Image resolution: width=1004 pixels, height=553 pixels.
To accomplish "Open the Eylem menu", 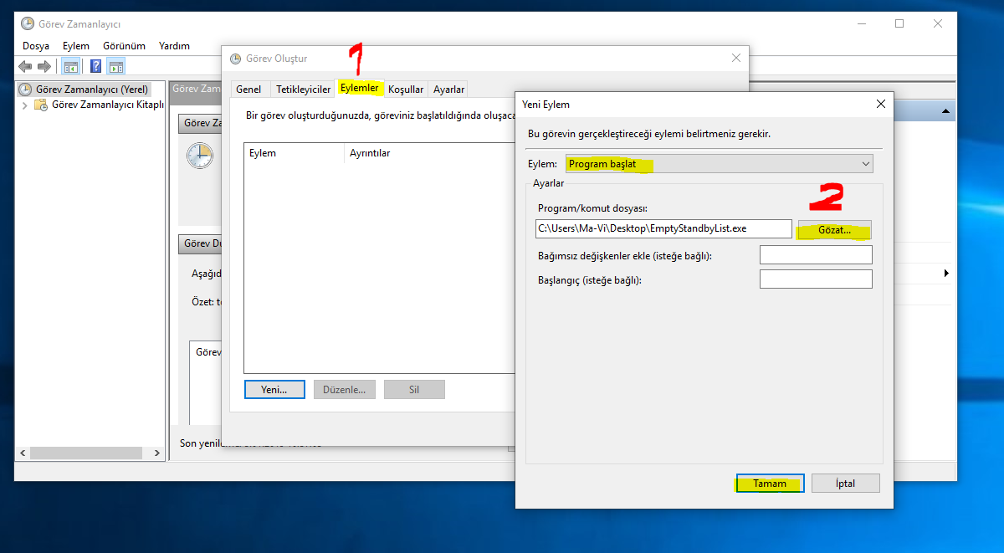I will [x=76, y=46].
